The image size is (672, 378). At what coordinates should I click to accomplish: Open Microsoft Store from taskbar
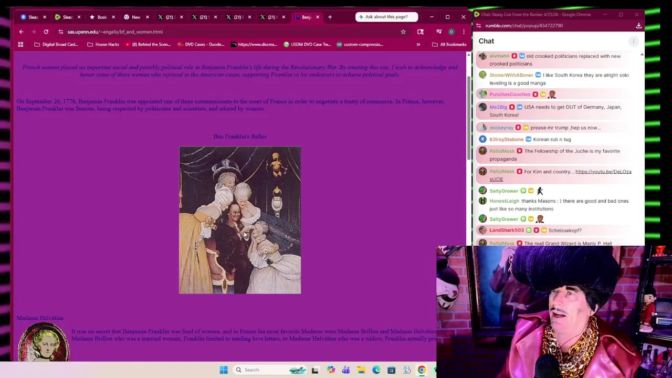tap(391, 370)
